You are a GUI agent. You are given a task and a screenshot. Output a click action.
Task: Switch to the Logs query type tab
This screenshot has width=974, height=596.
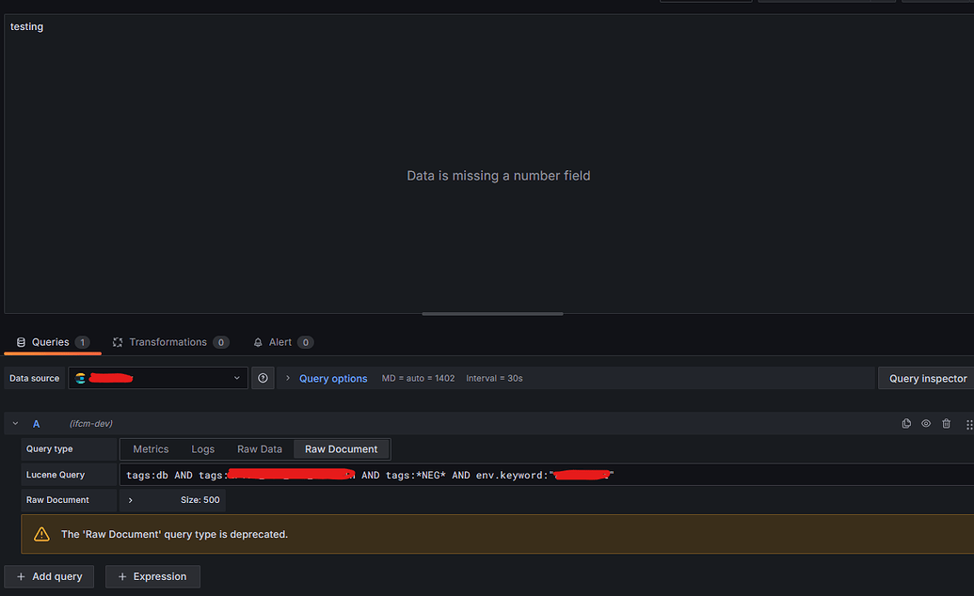coord(202,448)
